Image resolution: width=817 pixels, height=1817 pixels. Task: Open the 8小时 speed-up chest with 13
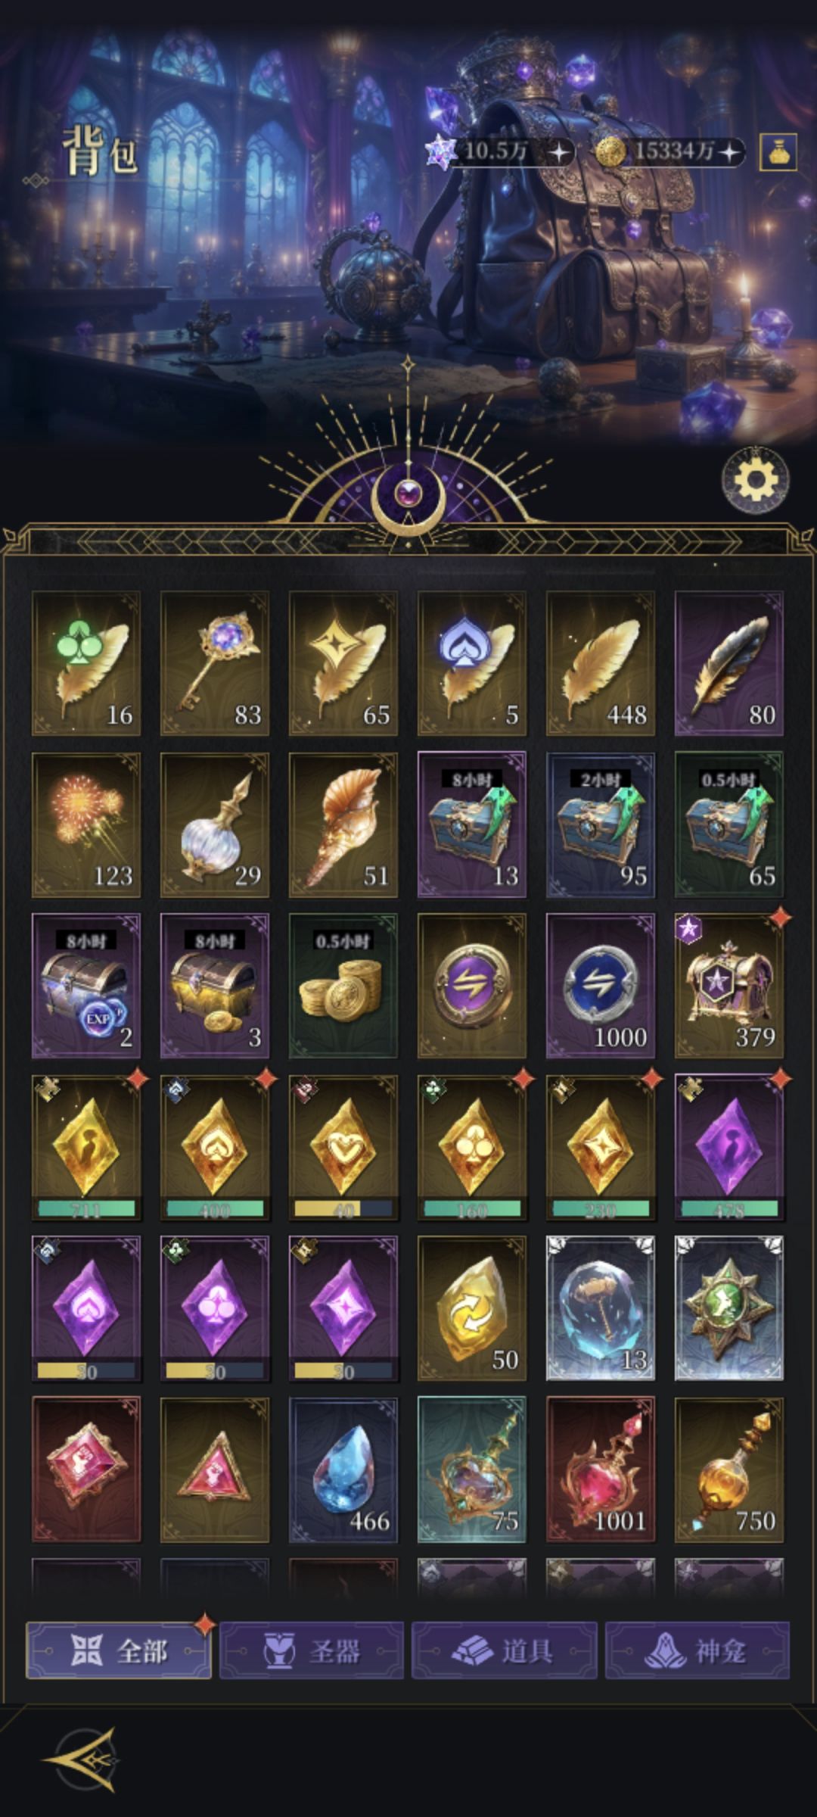click(x=472, y=824)
